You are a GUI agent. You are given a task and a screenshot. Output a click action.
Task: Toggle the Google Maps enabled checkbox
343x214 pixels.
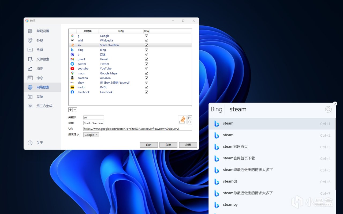[147, 73]
